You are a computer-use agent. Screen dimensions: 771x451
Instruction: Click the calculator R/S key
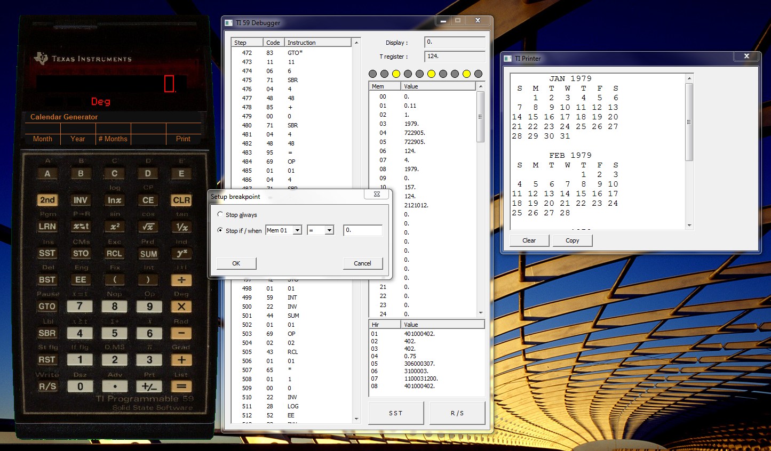[x=47, y=386]
